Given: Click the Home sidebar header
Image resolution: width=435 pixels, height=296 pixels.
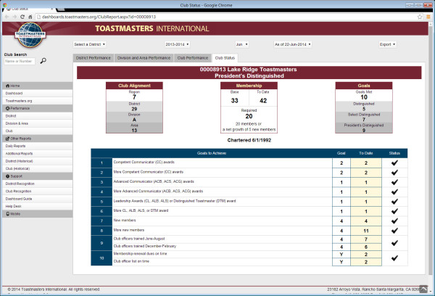Looking at the screenshot, I should [x=38, y=86].
